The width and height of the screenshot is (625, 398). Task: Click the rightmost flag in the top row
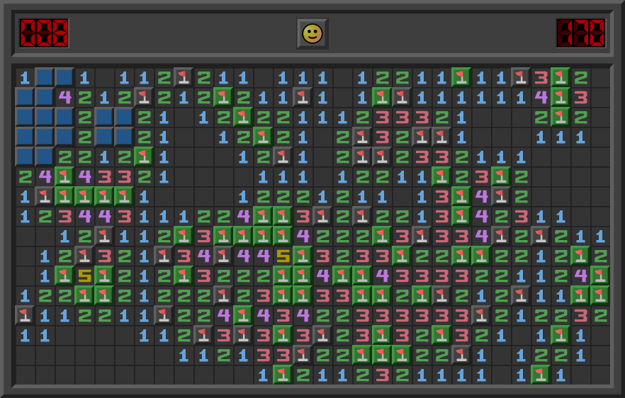click(x=561, y=77)
